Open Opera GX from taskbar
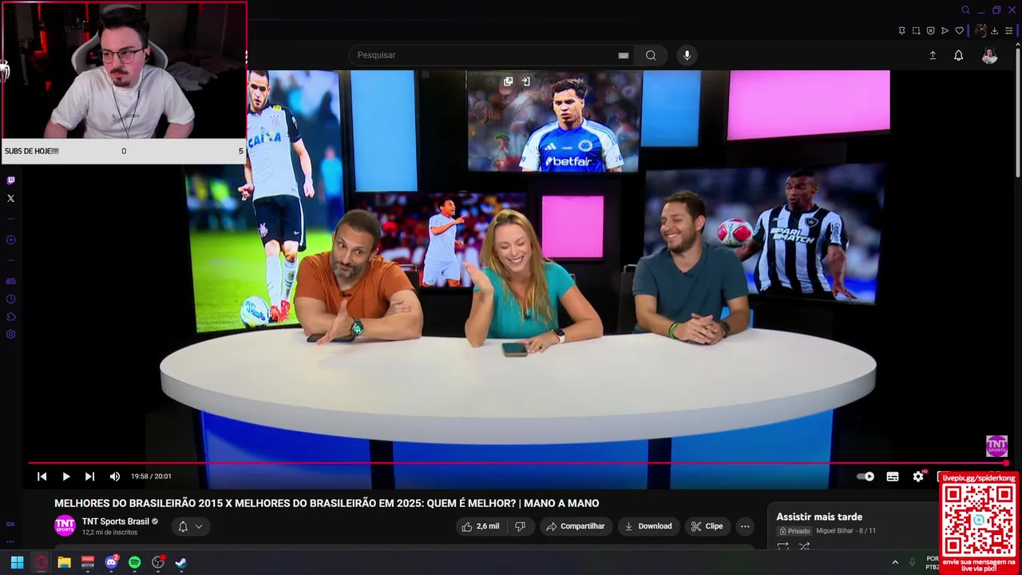 click(41, 562)
